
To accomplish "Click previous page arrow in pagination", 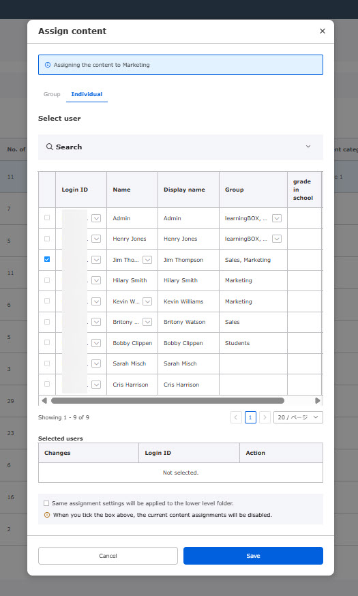I will tap(236, 417).
